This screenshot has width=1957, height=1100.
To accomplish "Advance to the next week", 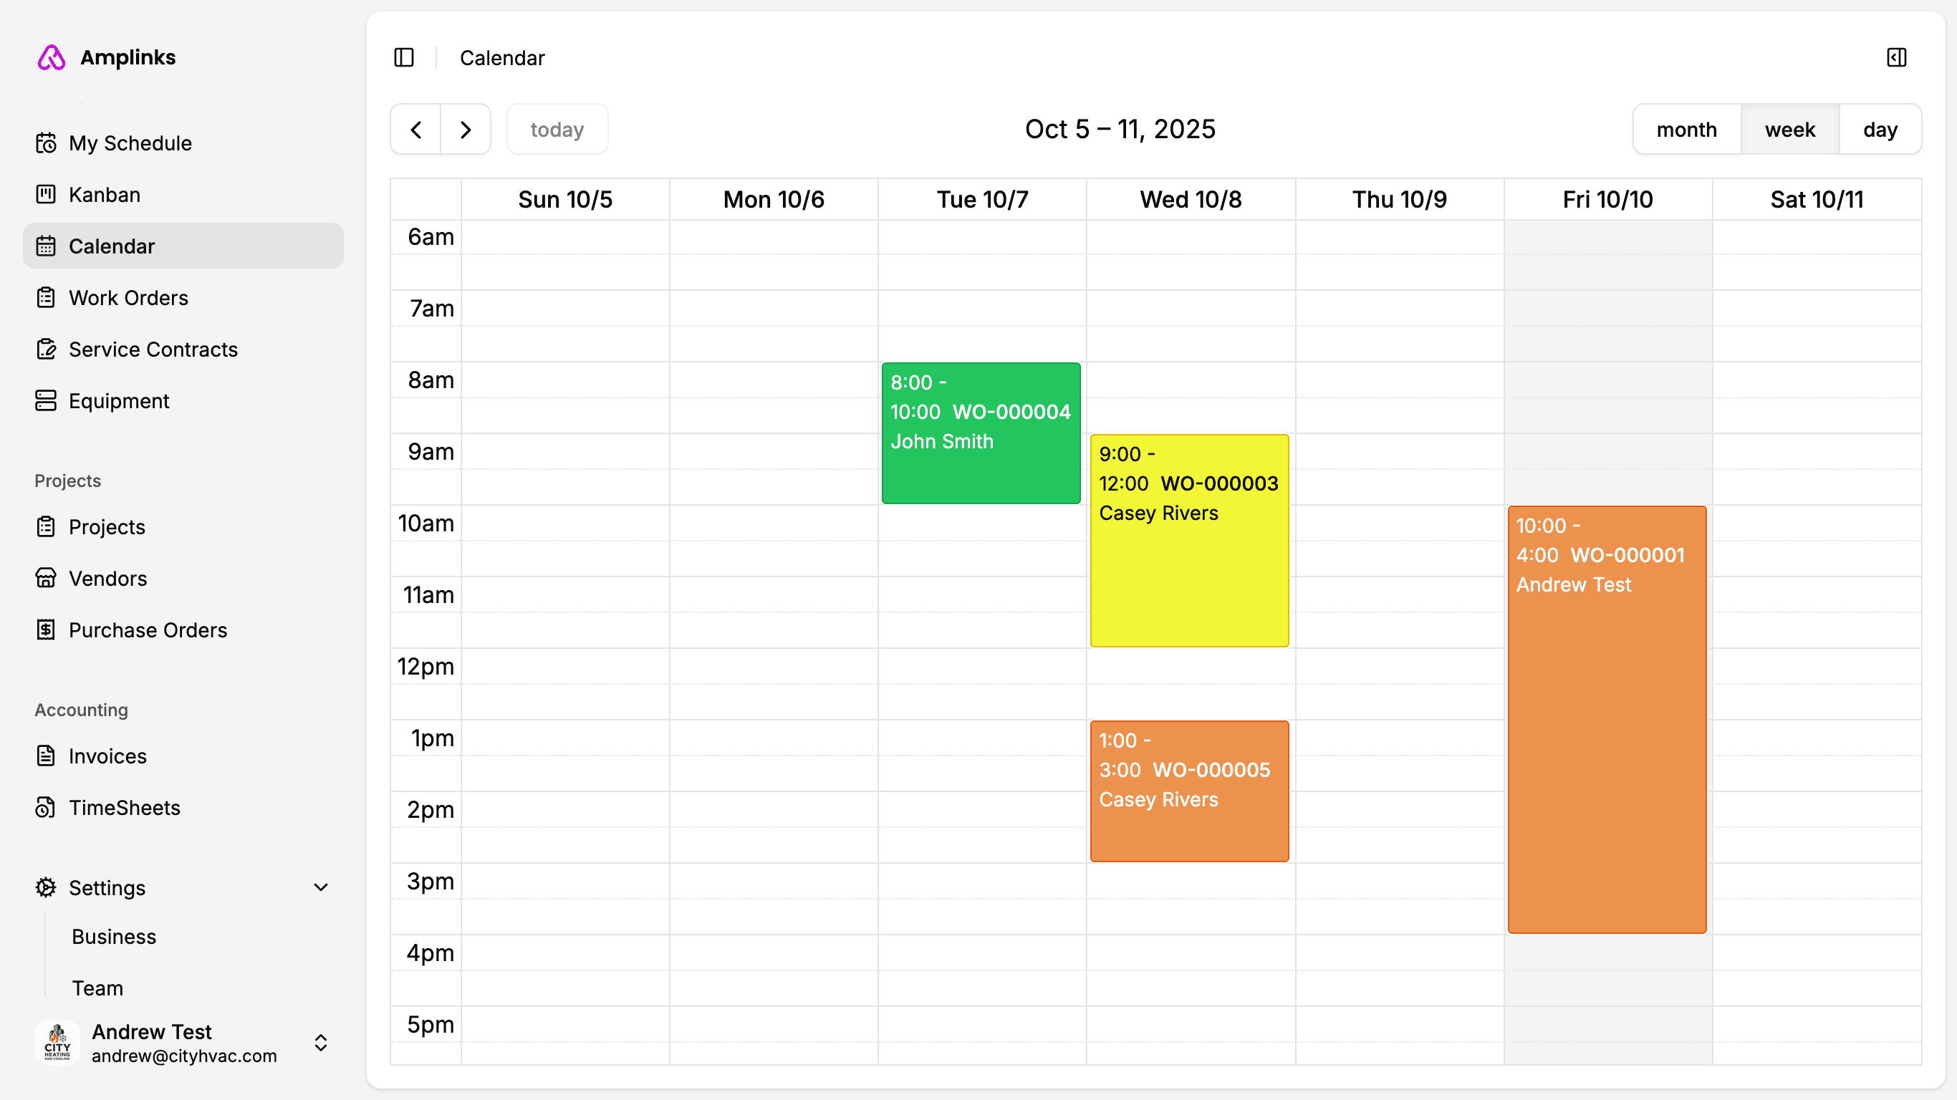I will click(466, 130).
